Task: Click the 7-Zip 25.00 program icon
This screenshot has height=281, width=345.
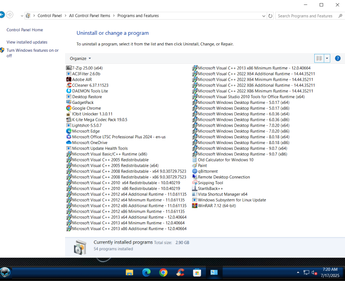Action: [69, 68]
